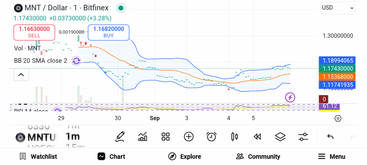Collapse the indicator legend chevron

pos(21,75)
